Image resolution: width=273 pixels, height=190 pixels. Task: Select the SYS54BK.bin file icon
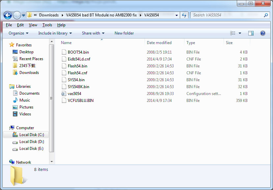coord(64,86)
